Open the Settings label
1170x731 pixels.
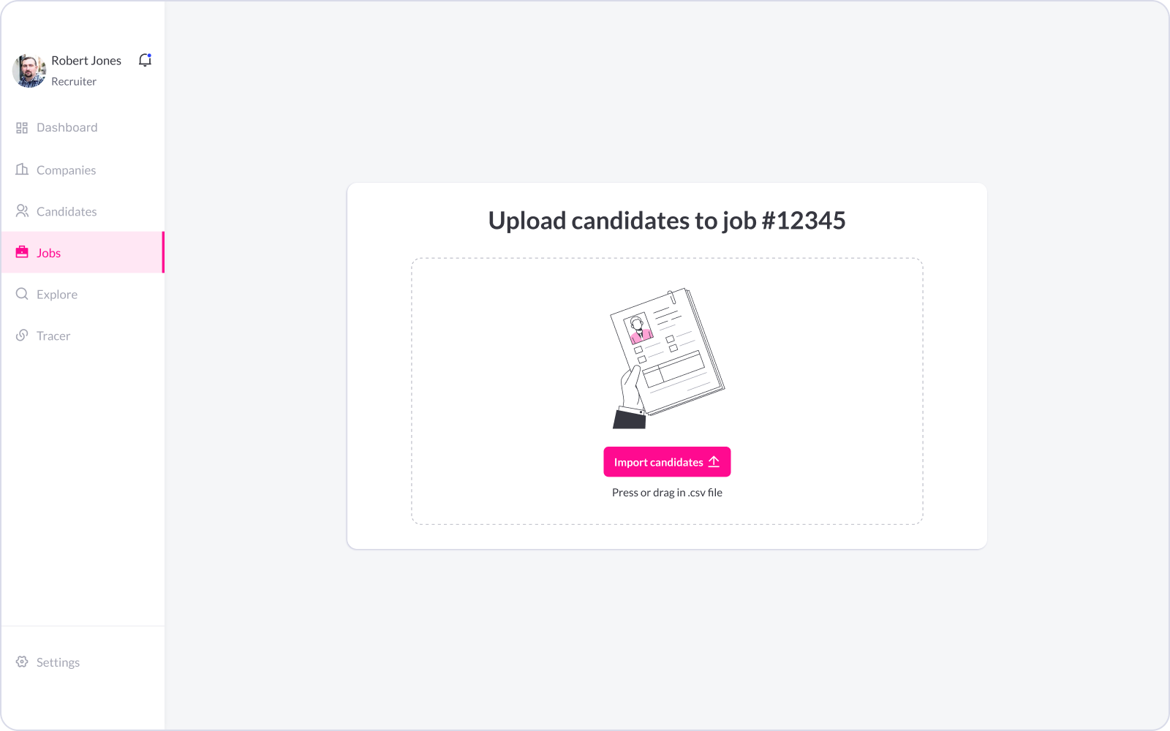[x=58, y=662]
